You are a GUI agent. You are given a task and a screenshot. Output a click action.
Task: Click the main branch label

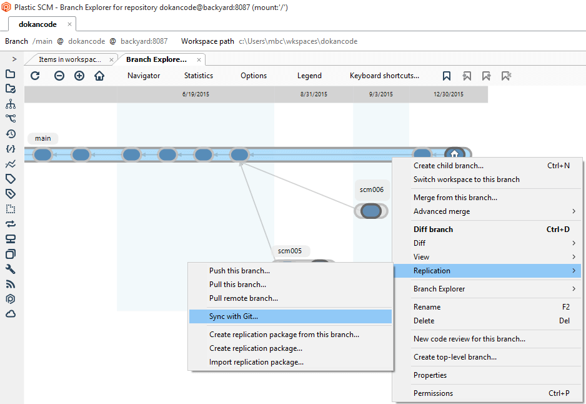42,138
